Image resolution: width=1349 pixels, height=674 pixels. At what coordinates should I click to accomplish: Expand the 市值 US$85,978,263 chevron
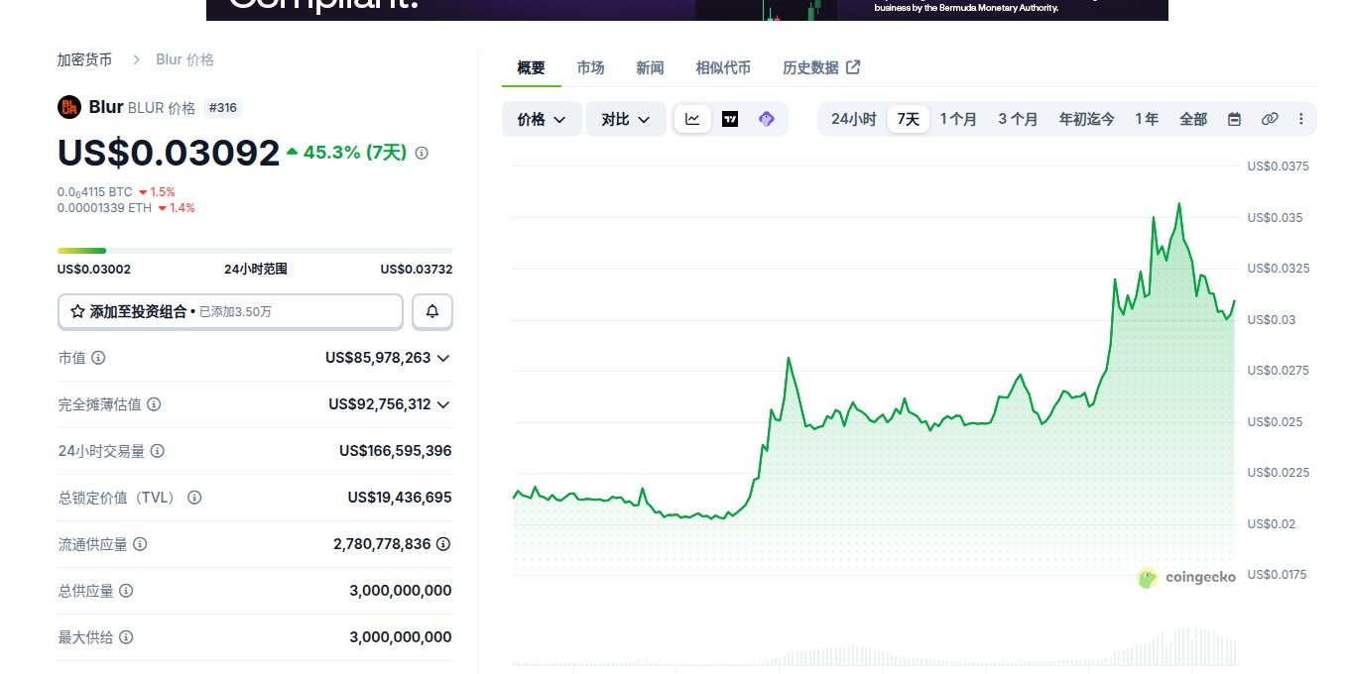[443, 358]
